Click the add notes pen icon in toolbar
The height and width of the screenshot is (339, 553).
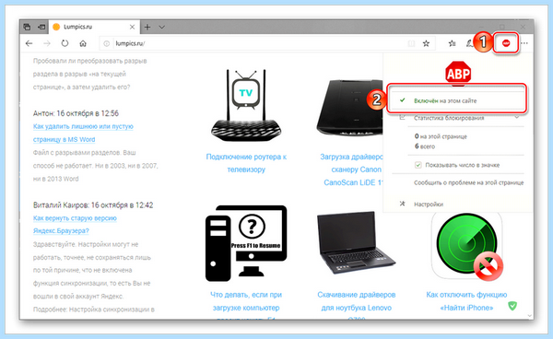coord(469,43)
